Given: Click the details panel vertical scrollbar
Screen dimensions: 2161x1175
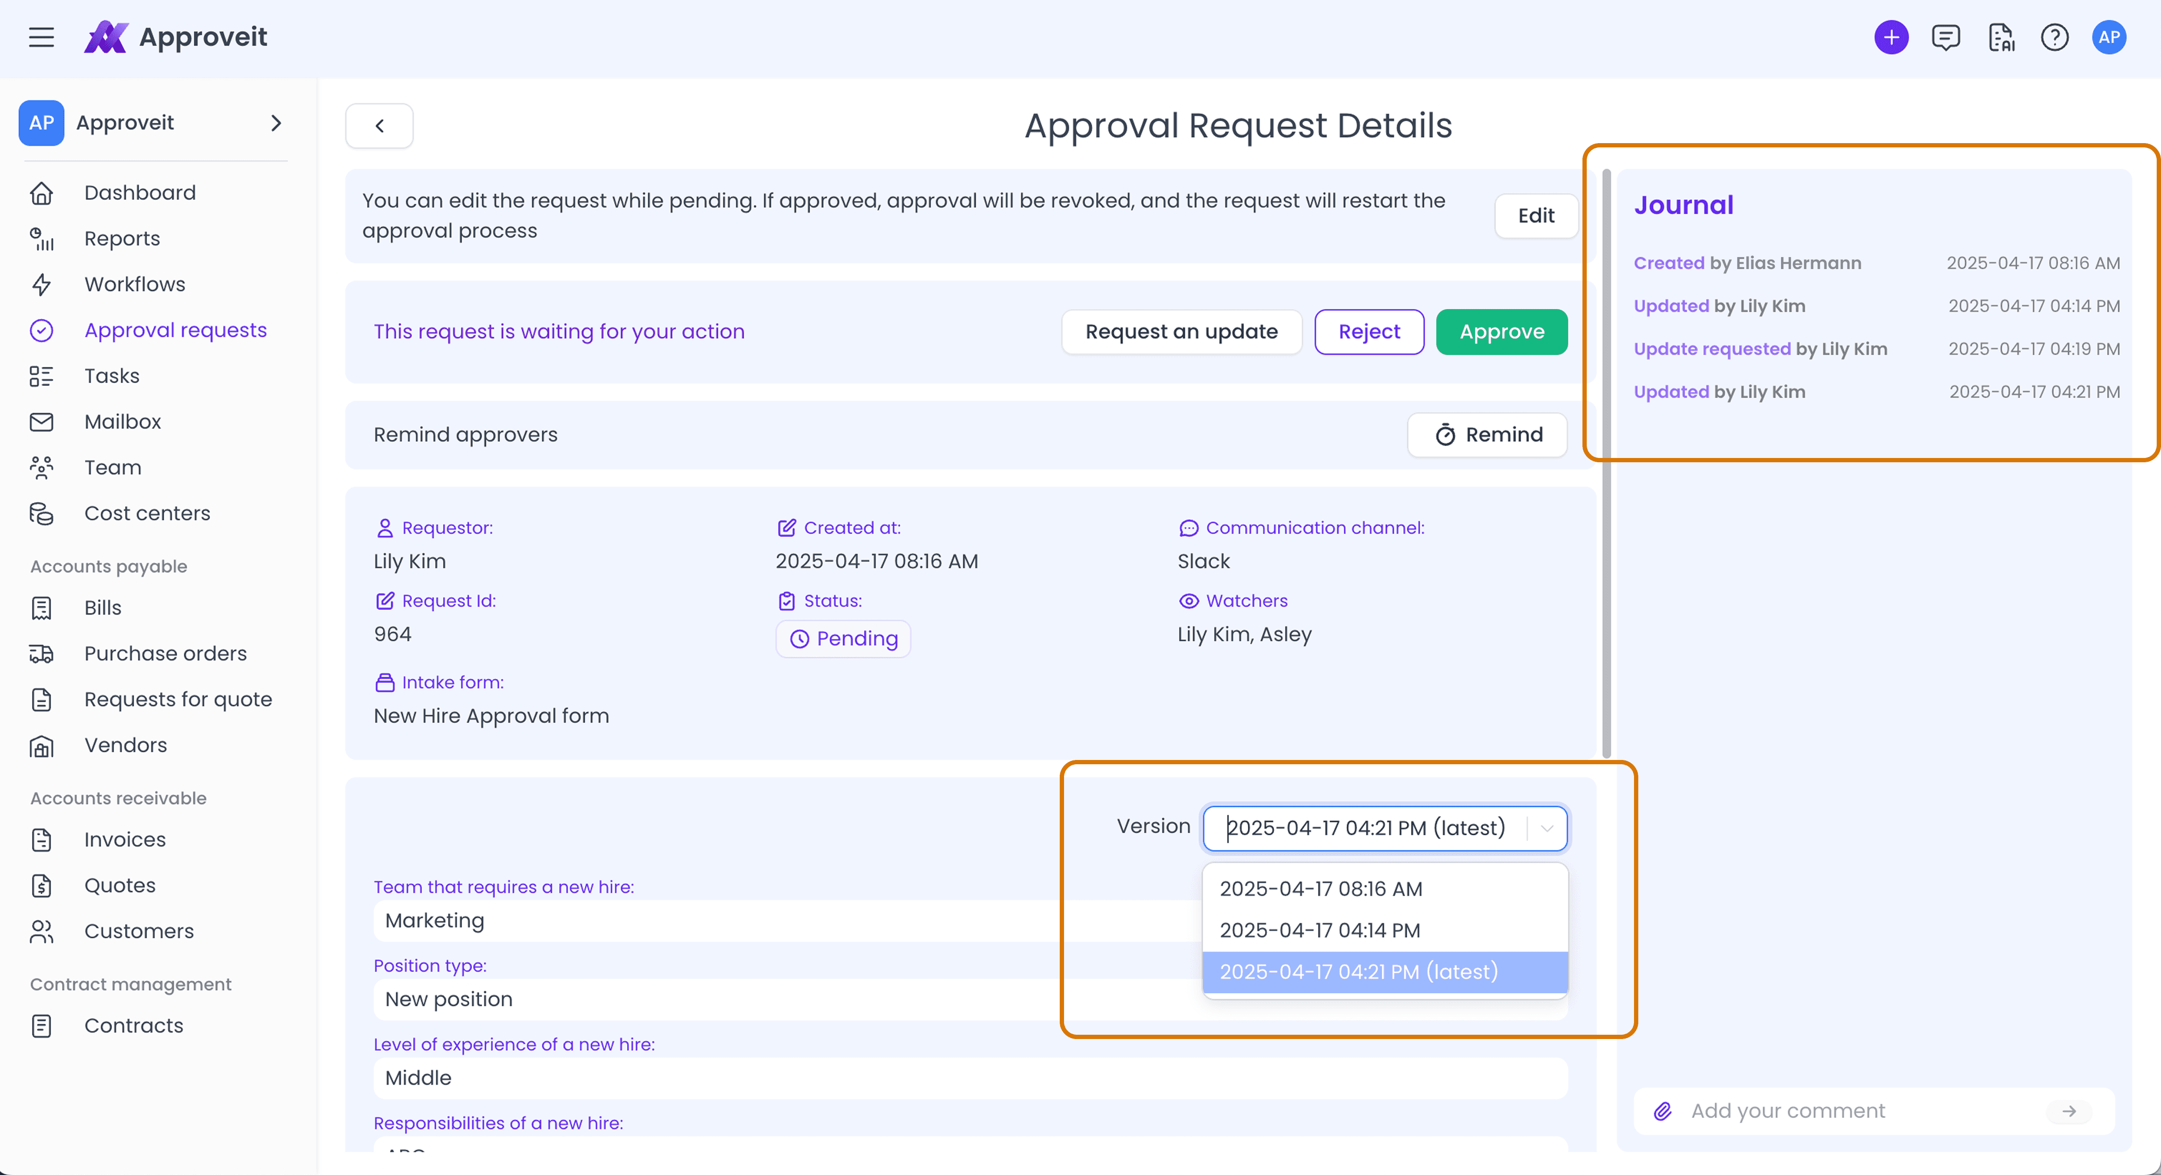Looking at the screenshot, I should coord(1606,463).
